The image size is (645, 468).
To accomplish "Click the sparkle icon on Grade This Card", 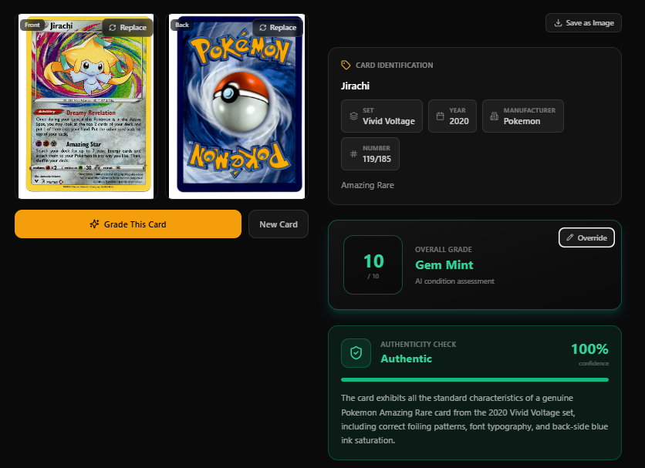I will pyautogui.click(x=95, y=224).
